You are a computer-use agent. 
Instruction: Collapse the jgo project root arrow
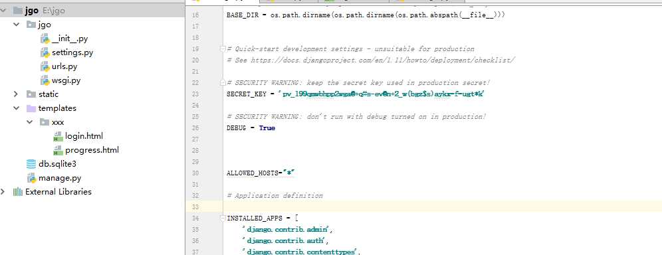tap(3, 11)
